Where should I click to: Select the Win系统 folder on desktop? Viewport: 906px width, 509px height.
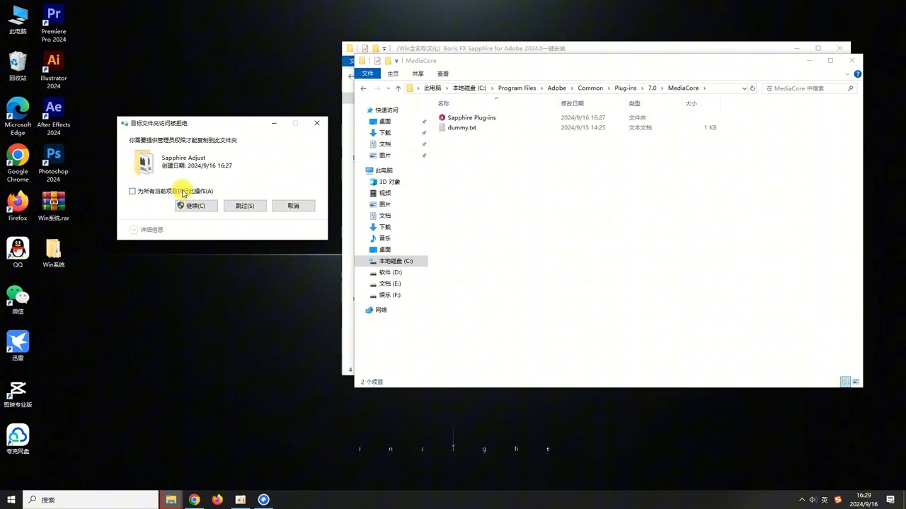coord(53,252)
